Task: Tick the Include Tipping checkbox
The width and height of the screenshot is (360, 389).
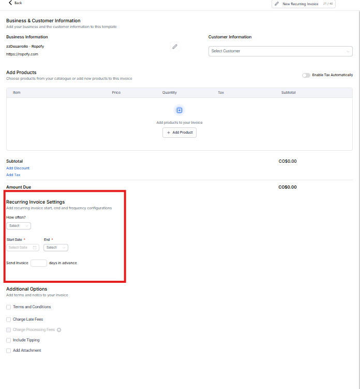Action: point(8,340)
